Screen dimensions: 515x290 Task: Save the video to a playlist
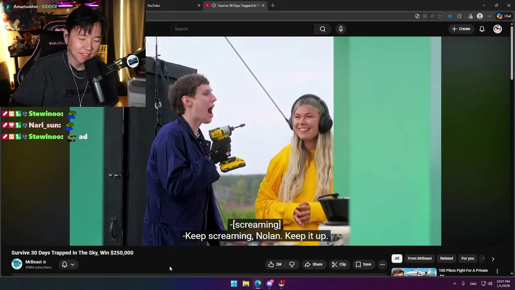click(363, 264)
